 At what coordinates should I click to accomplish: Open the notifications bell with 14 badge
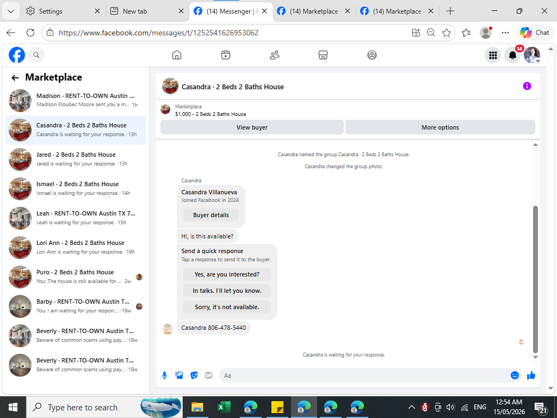[512, 55]
